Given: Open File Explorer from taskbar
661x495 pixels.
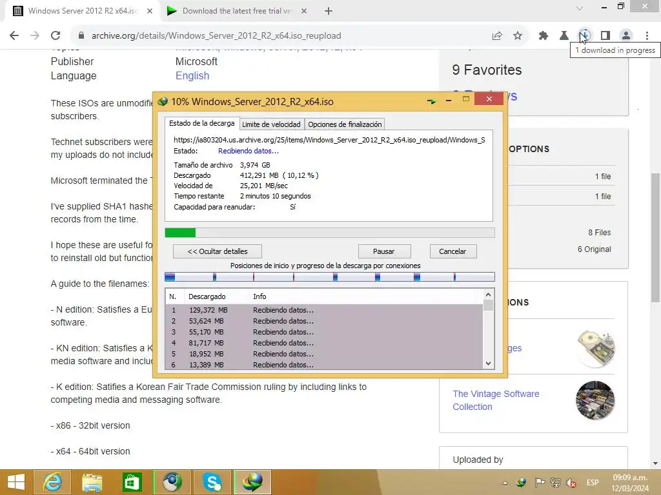Looking at the screenshot, I should pos(92,482).
